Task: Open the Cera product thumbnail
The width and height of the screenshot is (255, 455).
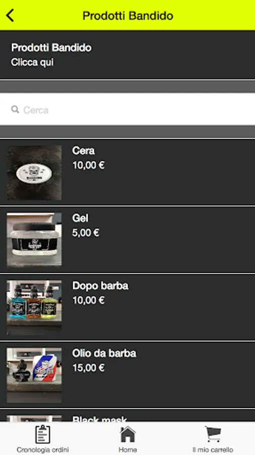Action: 34,173
